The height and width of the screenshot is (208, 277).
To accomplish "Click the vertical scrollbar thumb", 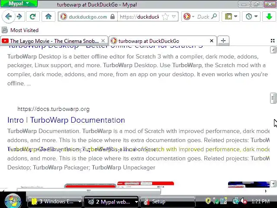I will (x=273, y=98).
